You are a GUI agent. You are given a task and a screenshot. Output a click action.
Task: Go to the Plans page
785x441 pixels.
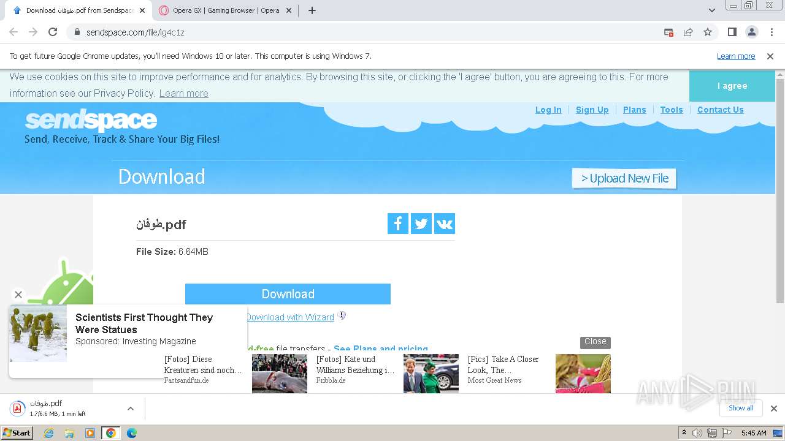click(635, 110)
